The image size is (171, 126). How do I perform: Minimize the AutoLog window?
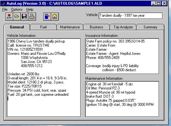[x=153, y=3]
